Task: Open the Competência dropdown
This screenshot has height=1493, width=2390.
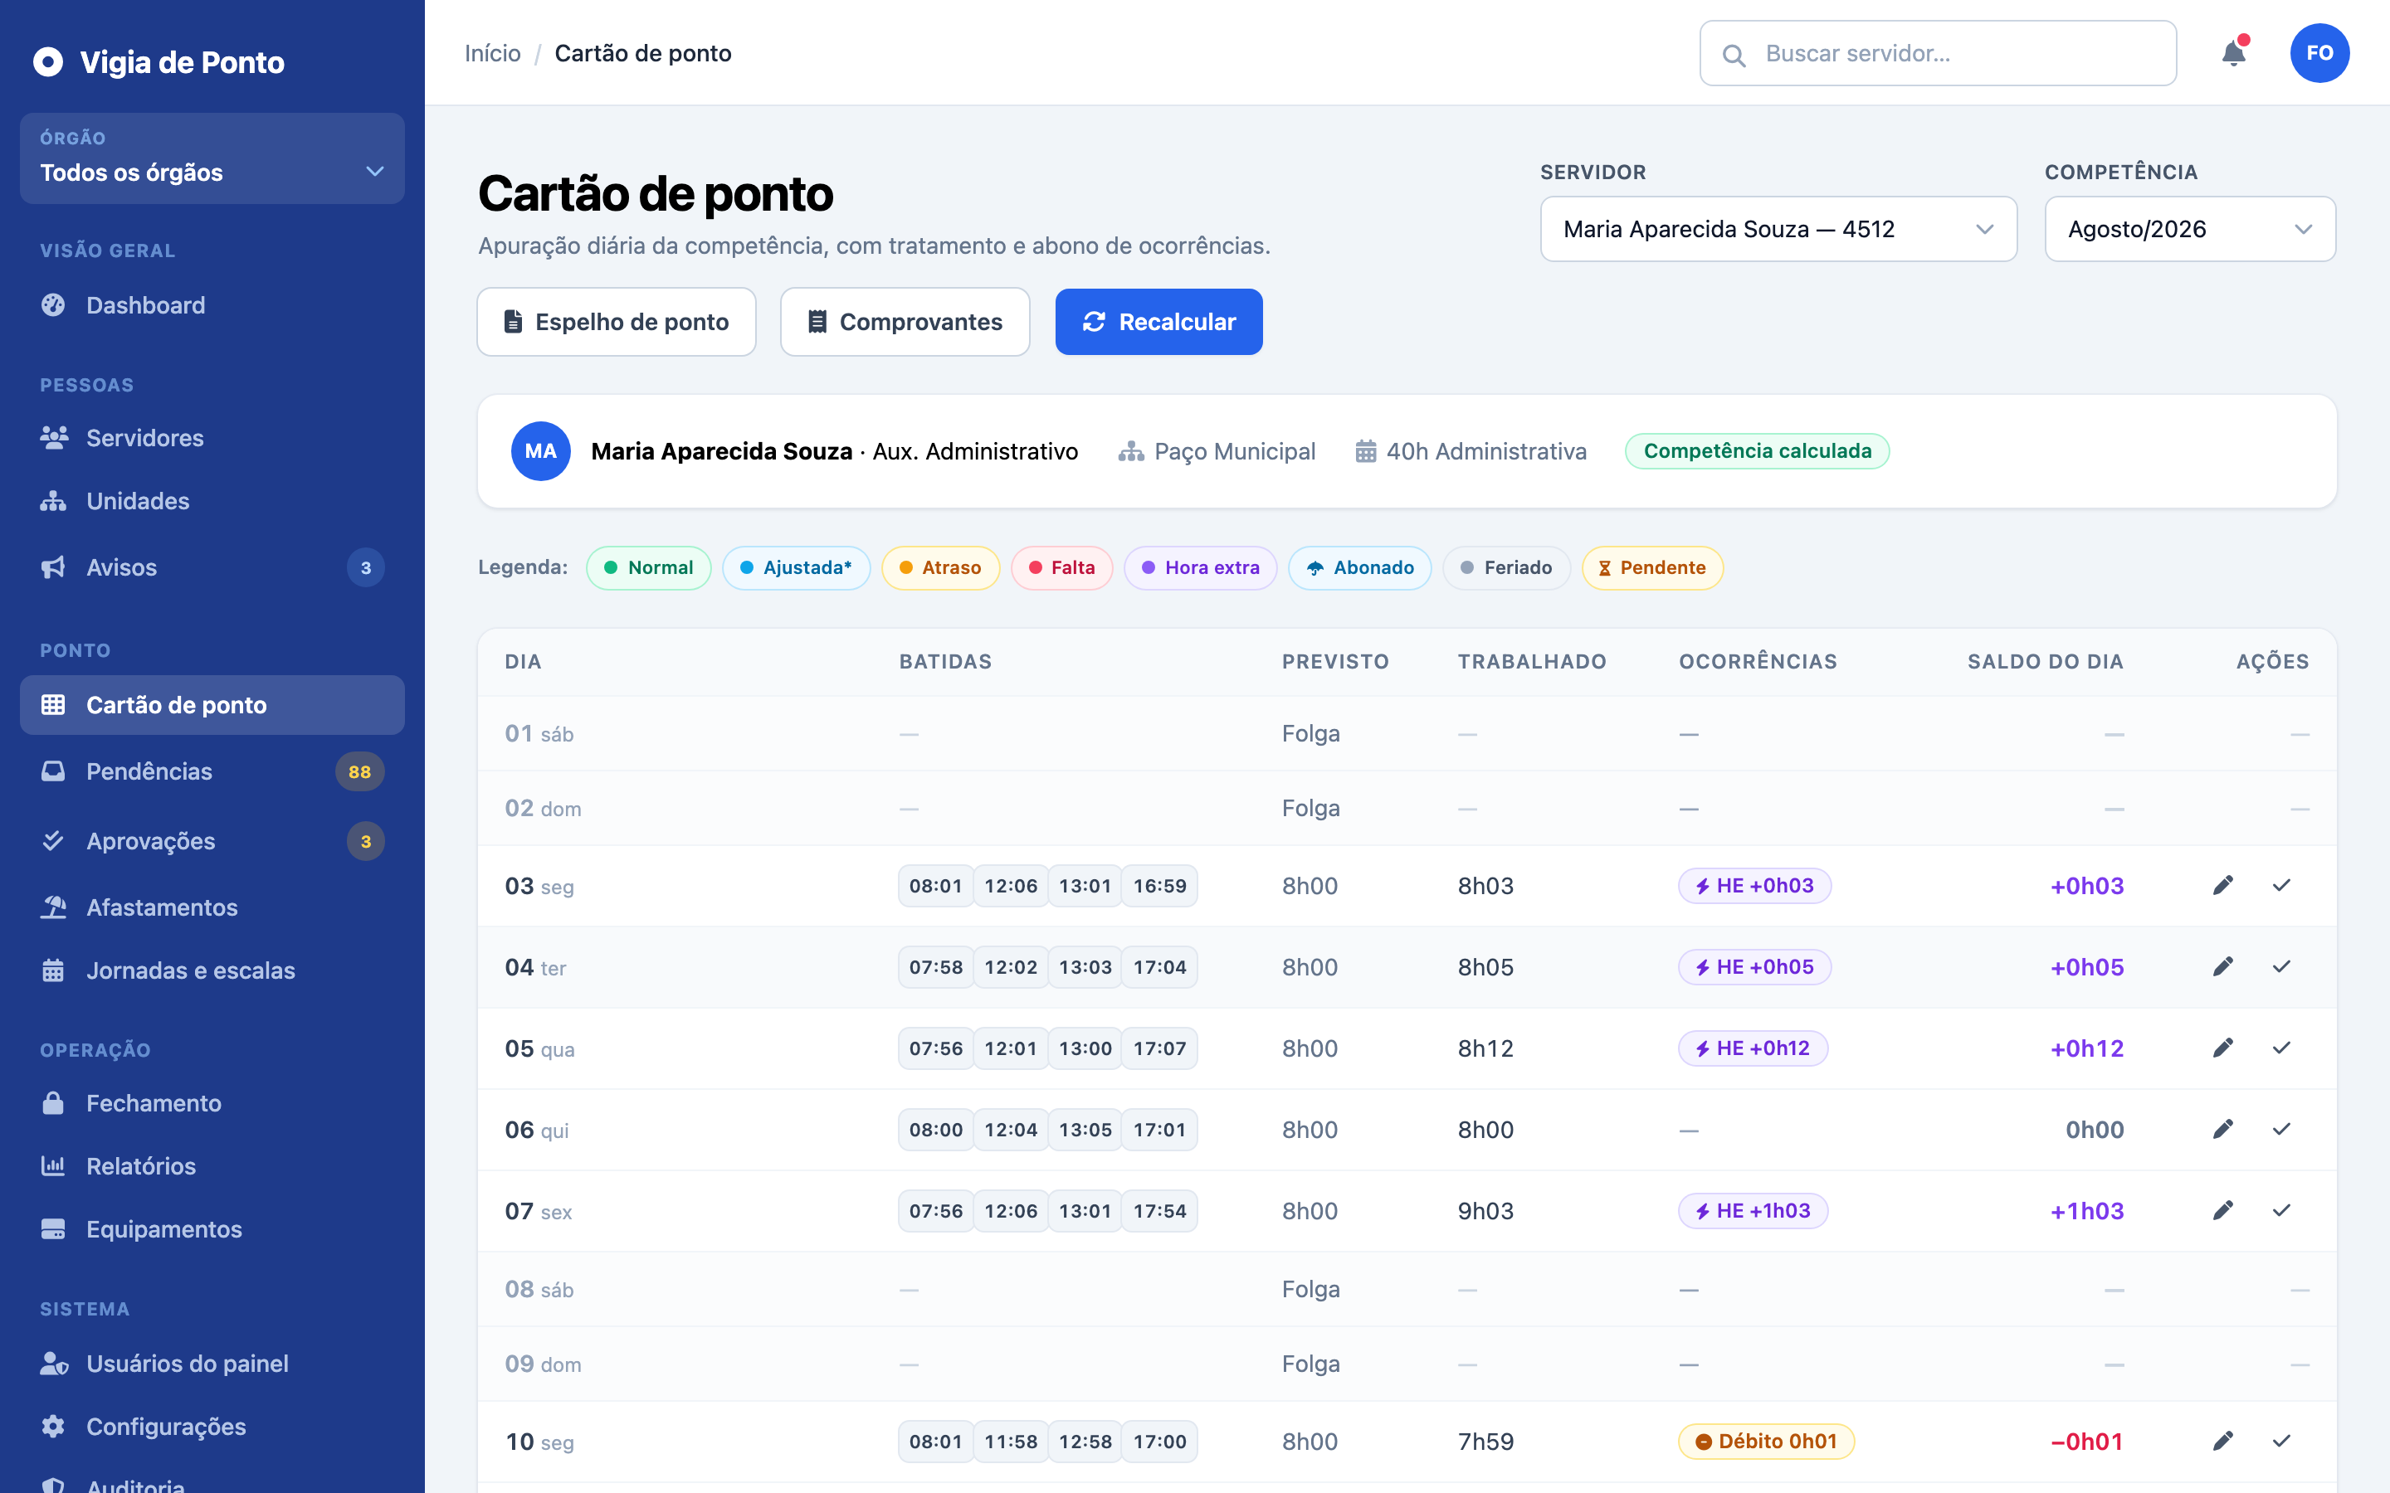Action: (x=2189, y=229)
